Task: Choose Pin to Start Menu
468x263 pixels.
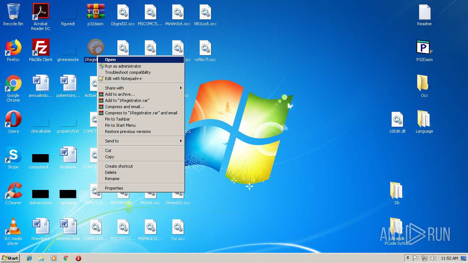Action: (141, 125)
